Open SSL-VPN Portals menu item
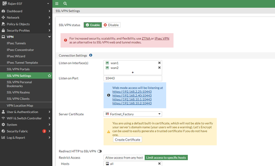Image resolution: width=275 pixels, height=166 pixels. click(x=18, y=69)
